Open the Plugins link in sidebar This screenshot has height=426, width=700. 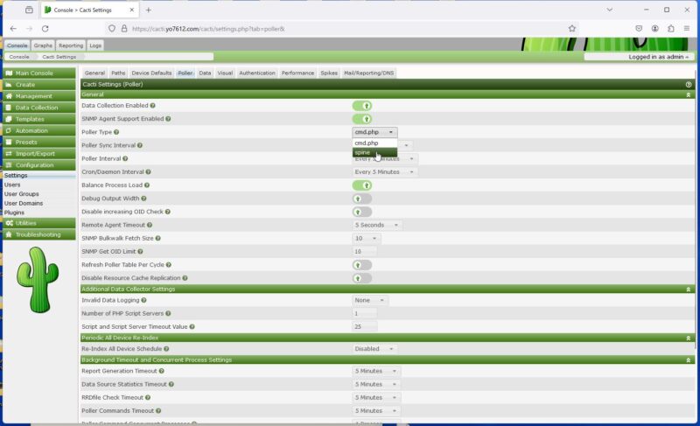[x=14, y=213]
